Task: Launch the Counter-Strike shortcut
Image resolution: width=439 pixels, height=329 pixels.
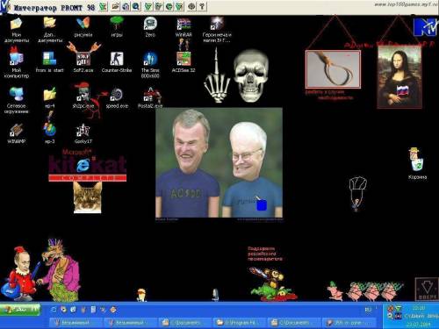Action: point(117,62)
